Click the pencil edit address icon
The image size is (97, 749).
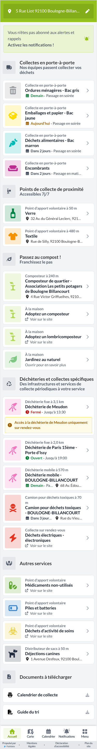coord(87,11)
